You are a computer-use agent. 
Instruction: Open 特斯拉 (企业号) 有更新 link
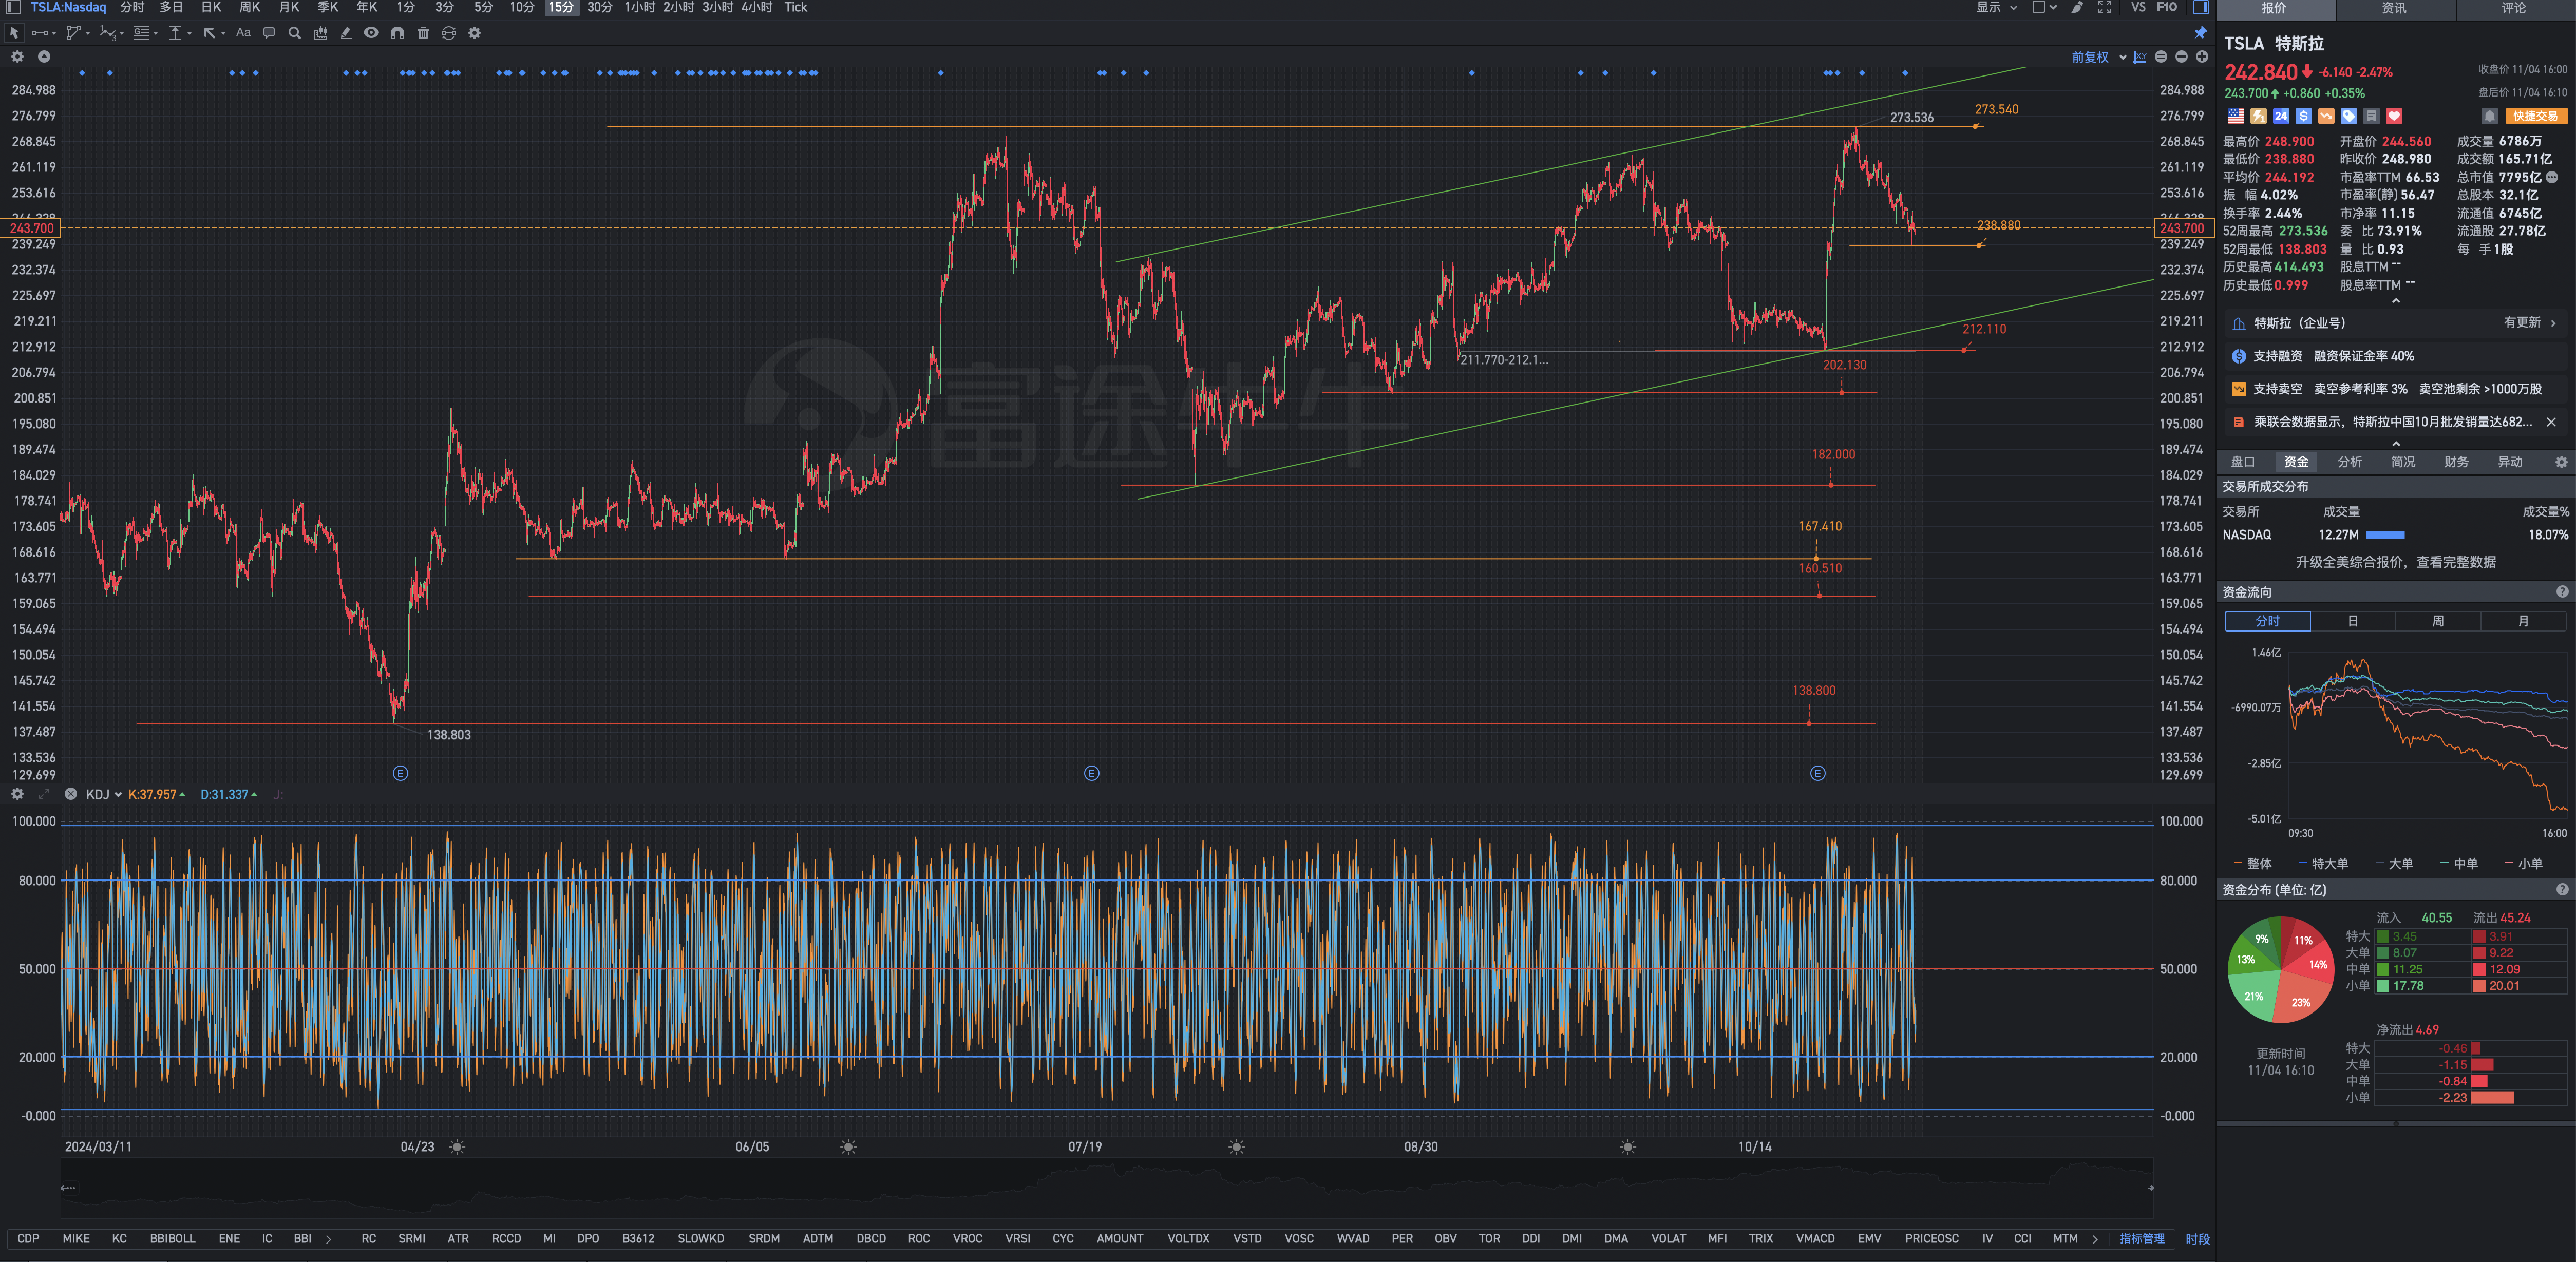point(2395,323)
